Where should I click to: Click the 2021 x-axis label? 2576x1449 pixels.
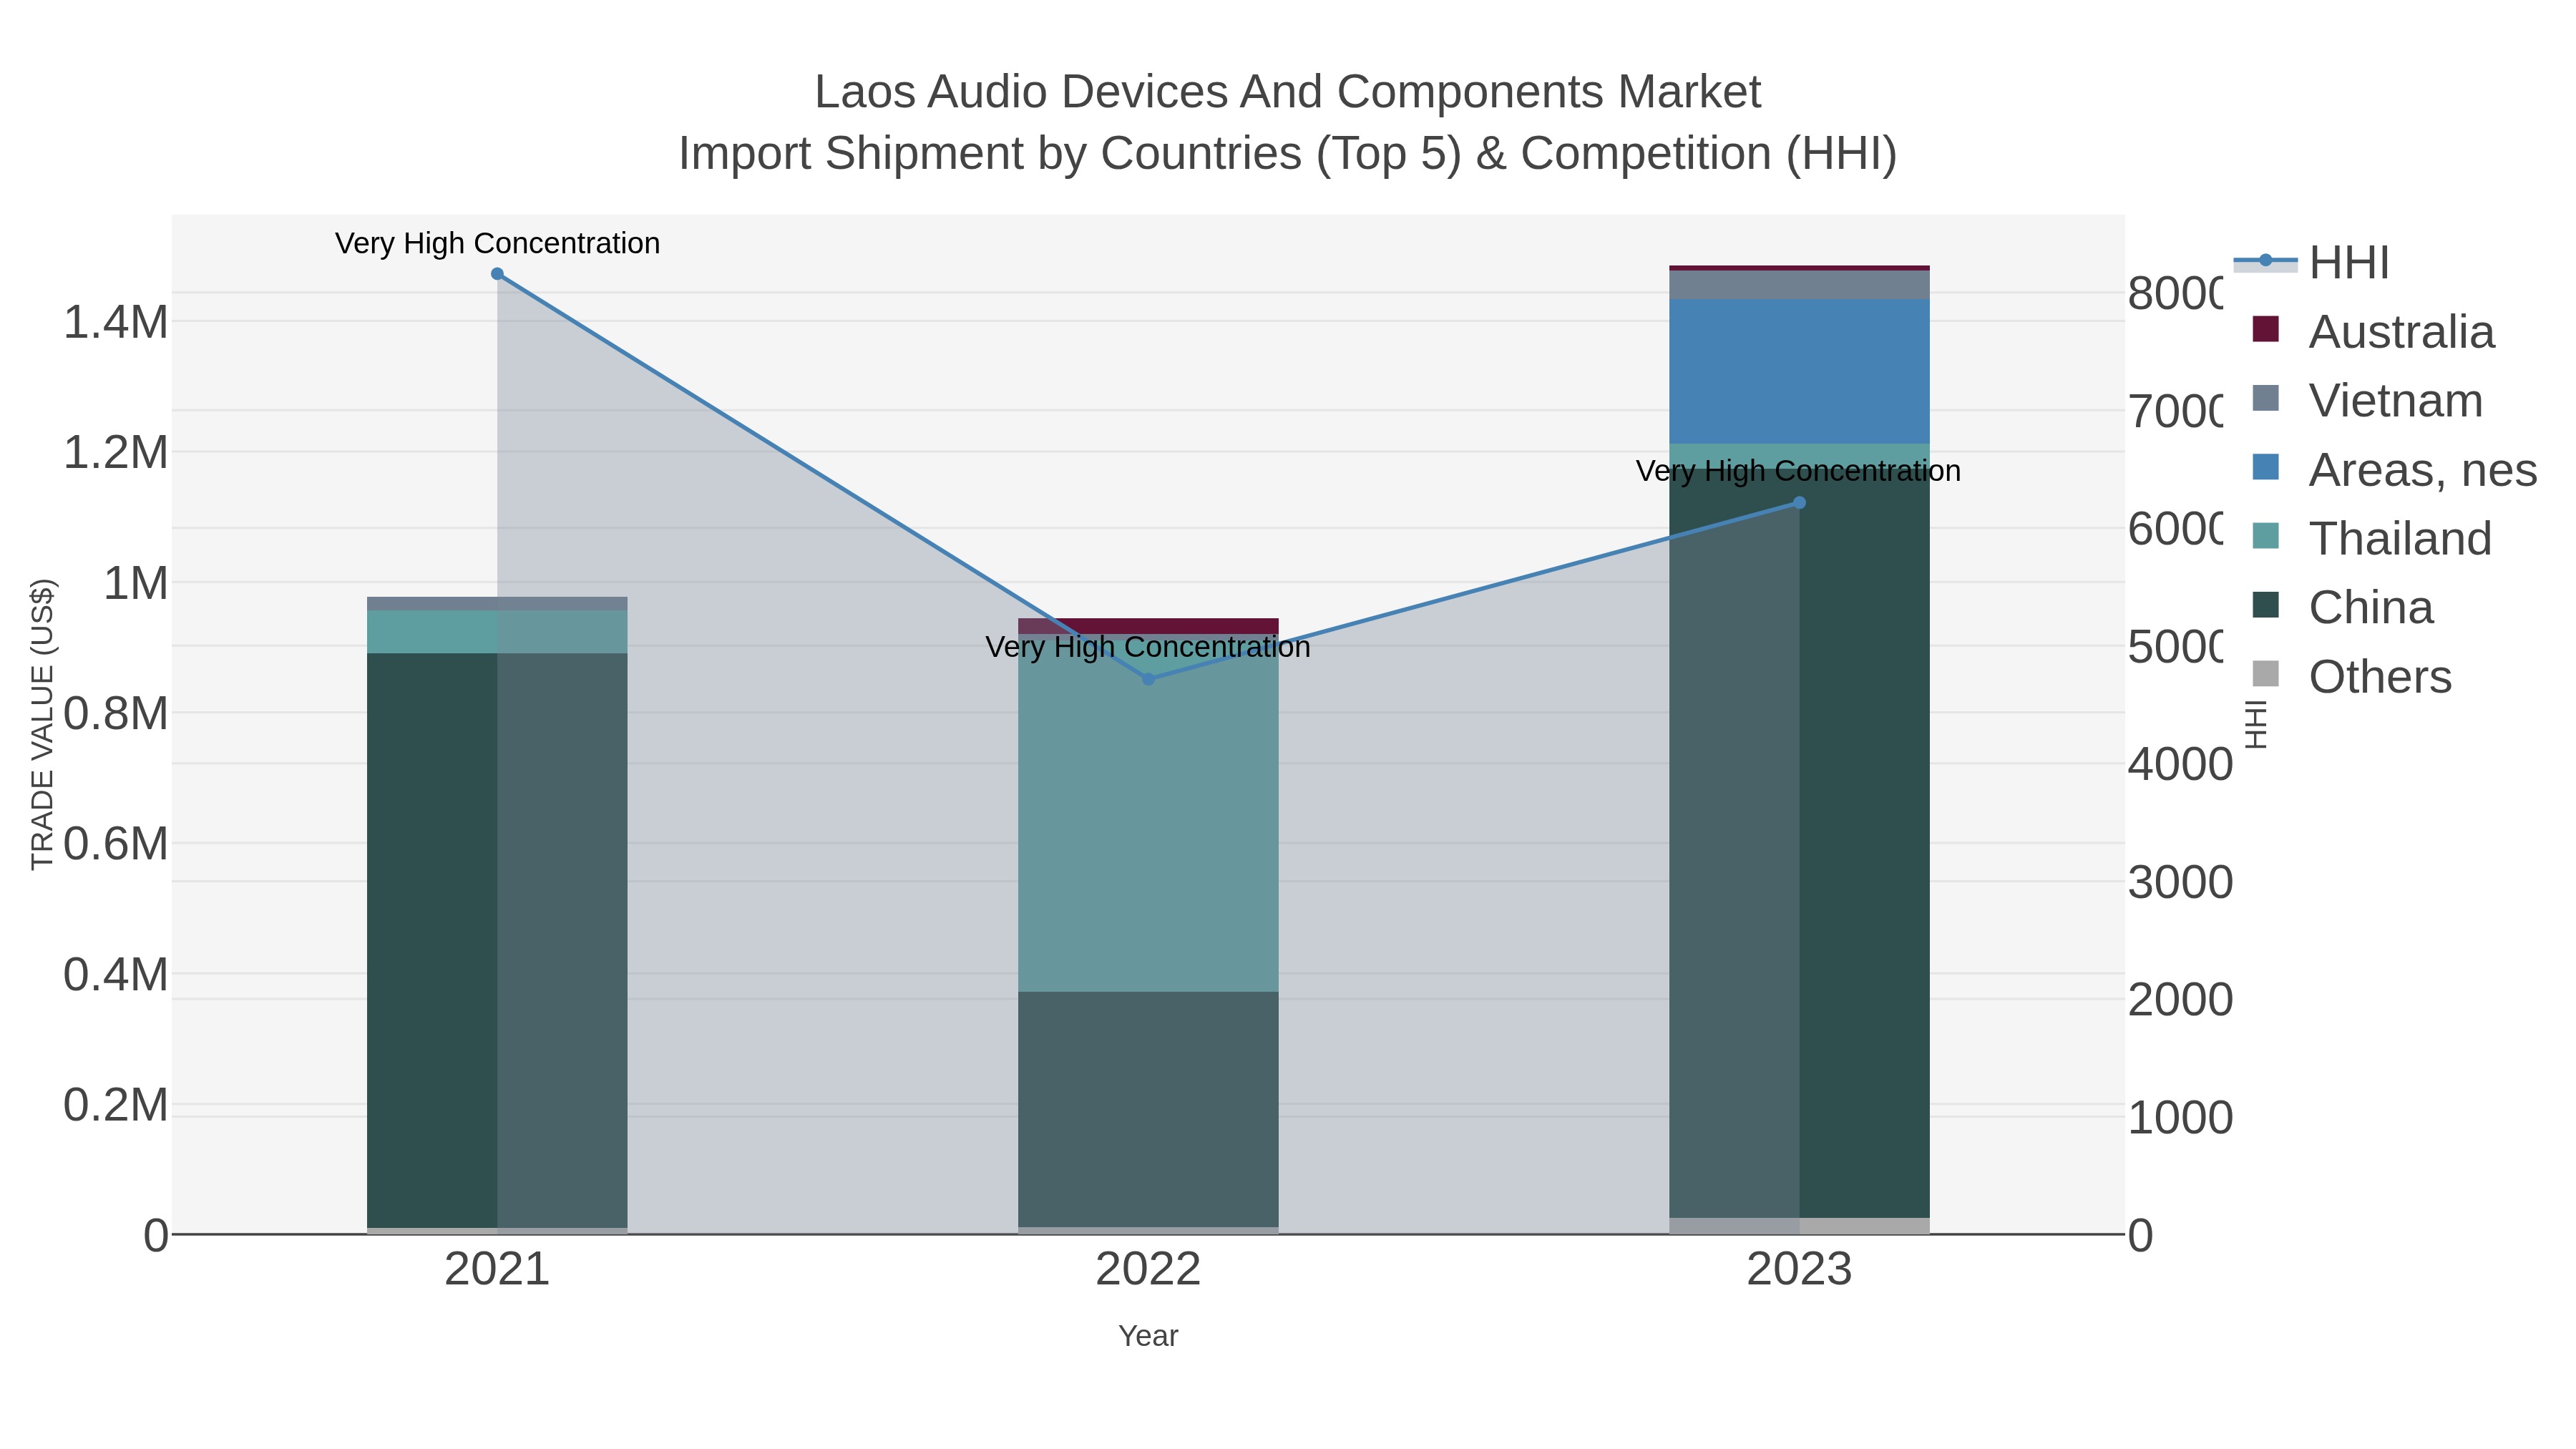[x=497, y=1270]
